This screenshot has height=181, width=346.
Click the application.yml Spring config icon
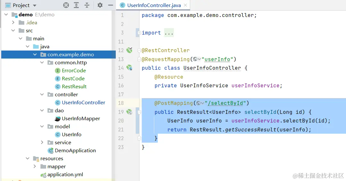(43, 175)
